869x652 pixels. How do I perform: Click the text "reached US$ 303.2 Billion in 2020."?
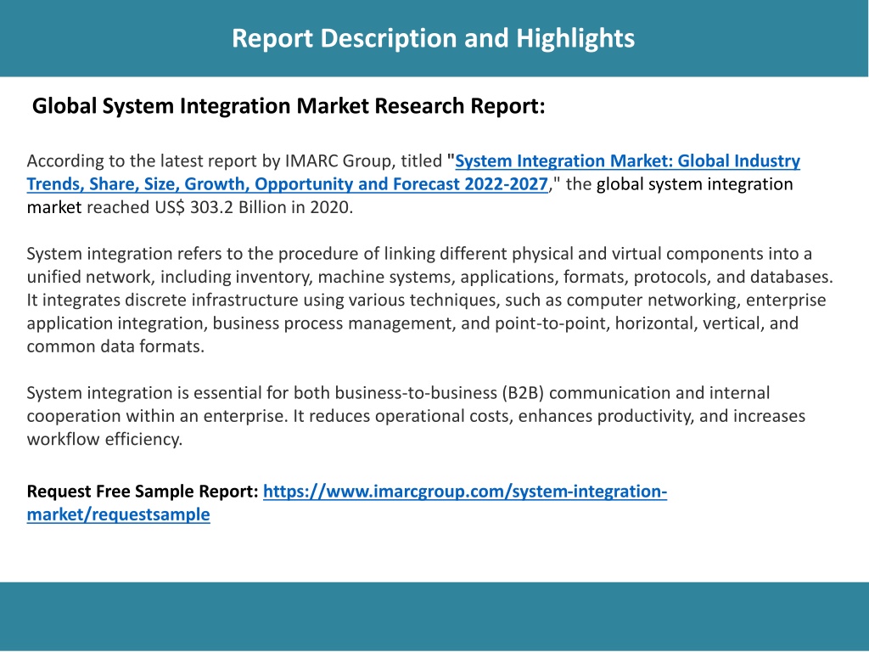[x=220, y=207]
